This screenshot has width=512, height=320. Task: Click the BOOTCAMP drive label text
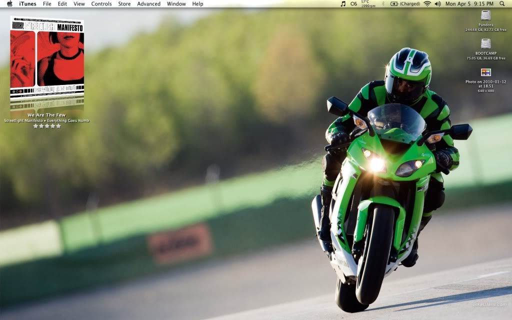tap(486, 53)
